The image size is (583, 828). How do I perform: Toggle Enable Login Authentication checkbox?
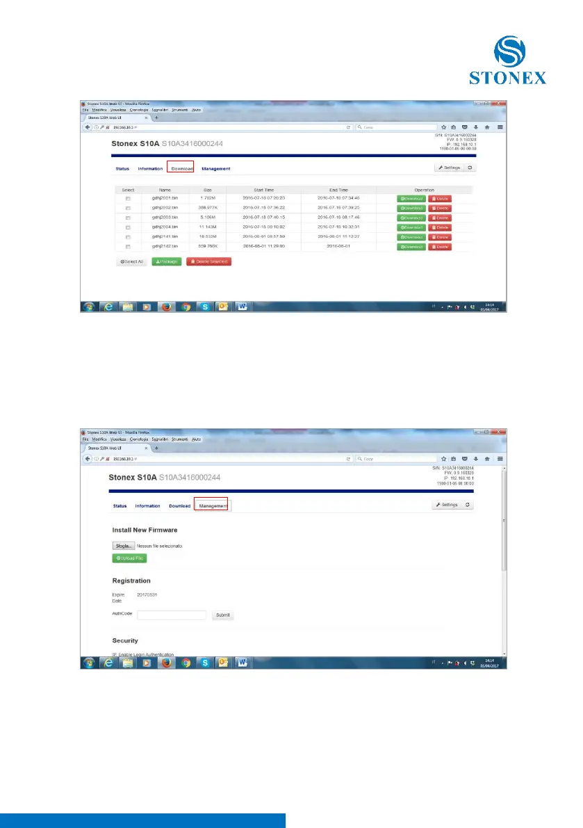pyautogui.click(x=115, y=654)
